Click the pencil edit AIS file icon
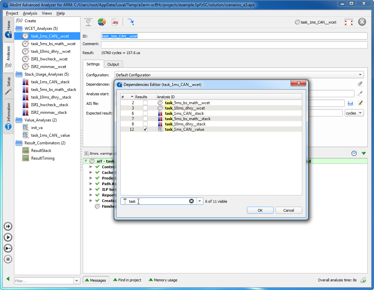Viewport: 374px width, 290px height. [x=360, y=103]
